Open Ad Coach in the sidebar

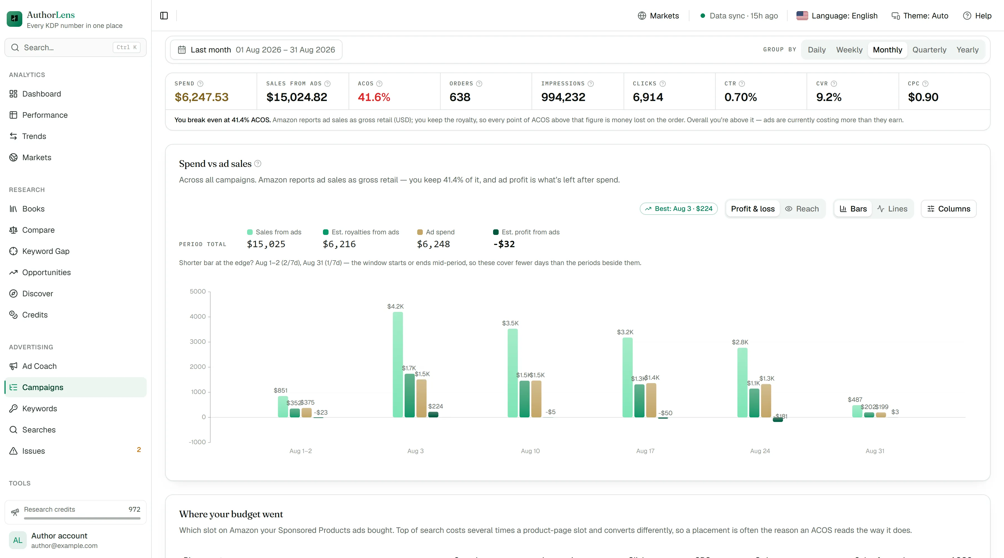[75, 366]
